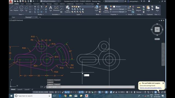Click the AutoCAD application menu button
Viewport: 175px width, 98px height.
[11, 2]
